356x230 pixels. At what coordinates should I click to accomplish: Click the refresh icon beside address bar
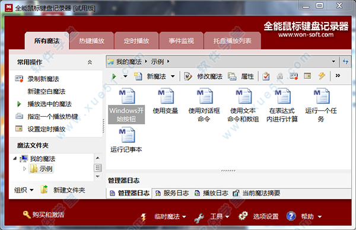(x=345, y=61)
